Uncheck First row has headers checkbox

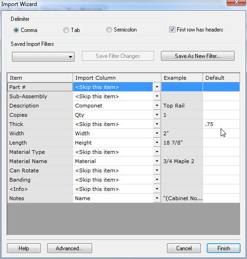point(172,30)
